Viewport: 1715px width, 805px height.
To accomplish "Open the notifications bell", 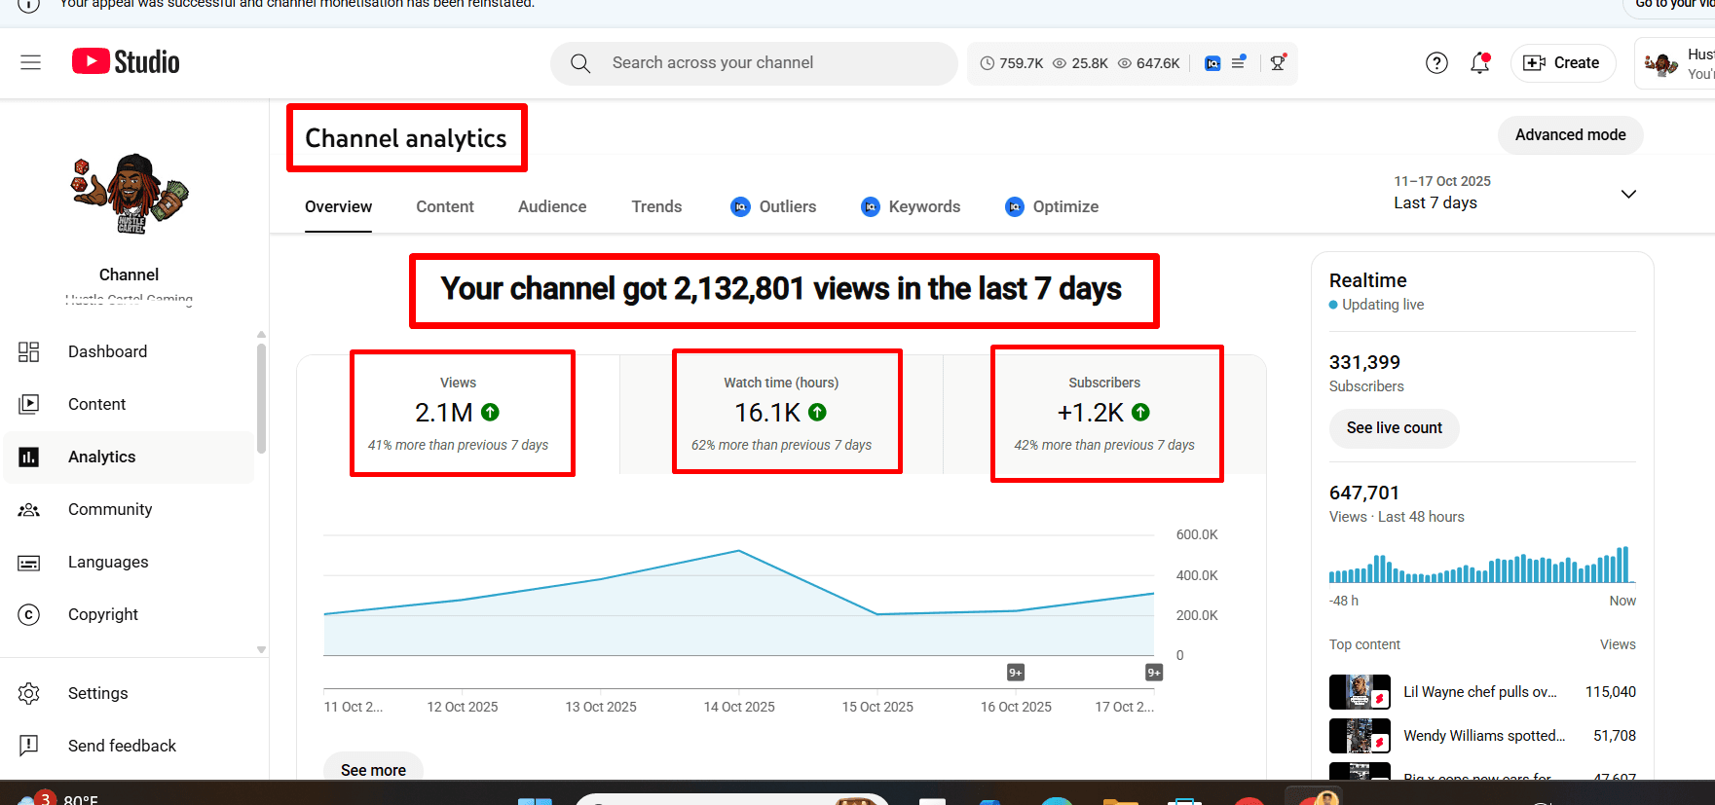I will [x=1479, y=63].
